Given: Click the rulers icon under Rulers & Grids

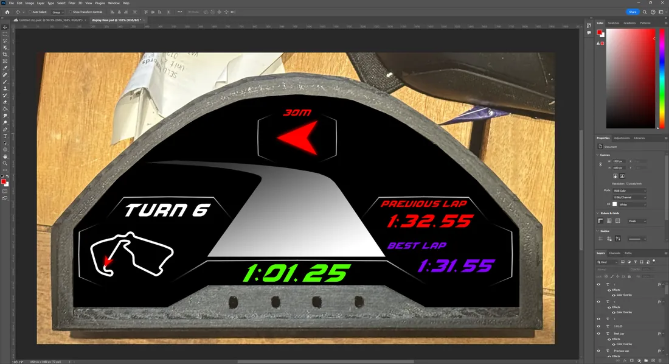Looking at the screenshot, I should [x=601, y=221].
